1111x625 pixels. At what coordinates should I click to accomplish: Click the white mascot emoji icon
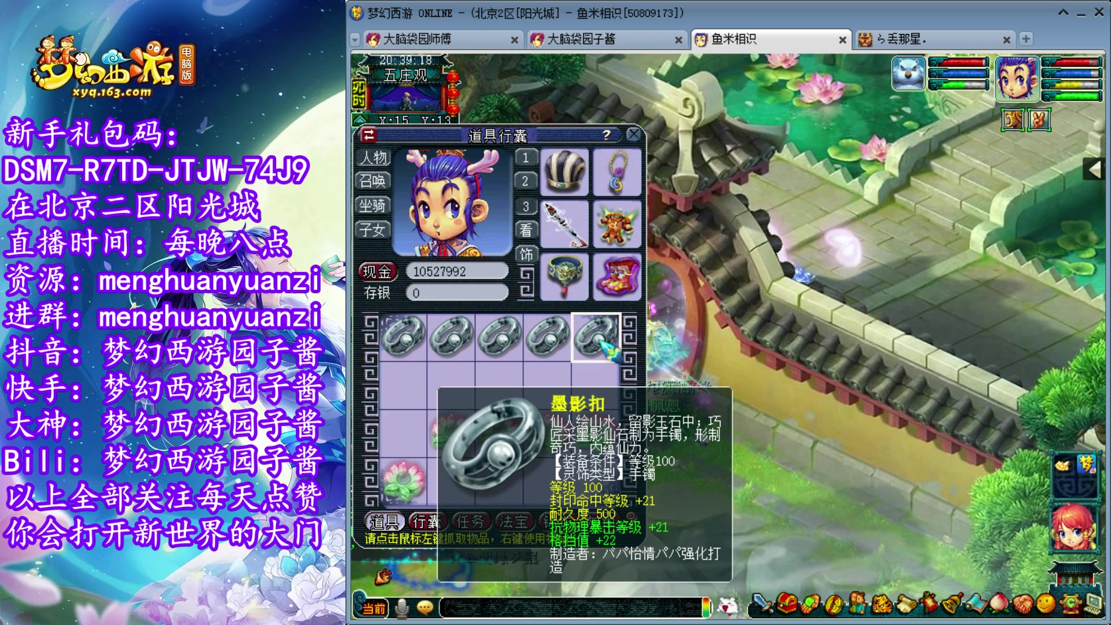pyautogui.click(x=729, y=606)
